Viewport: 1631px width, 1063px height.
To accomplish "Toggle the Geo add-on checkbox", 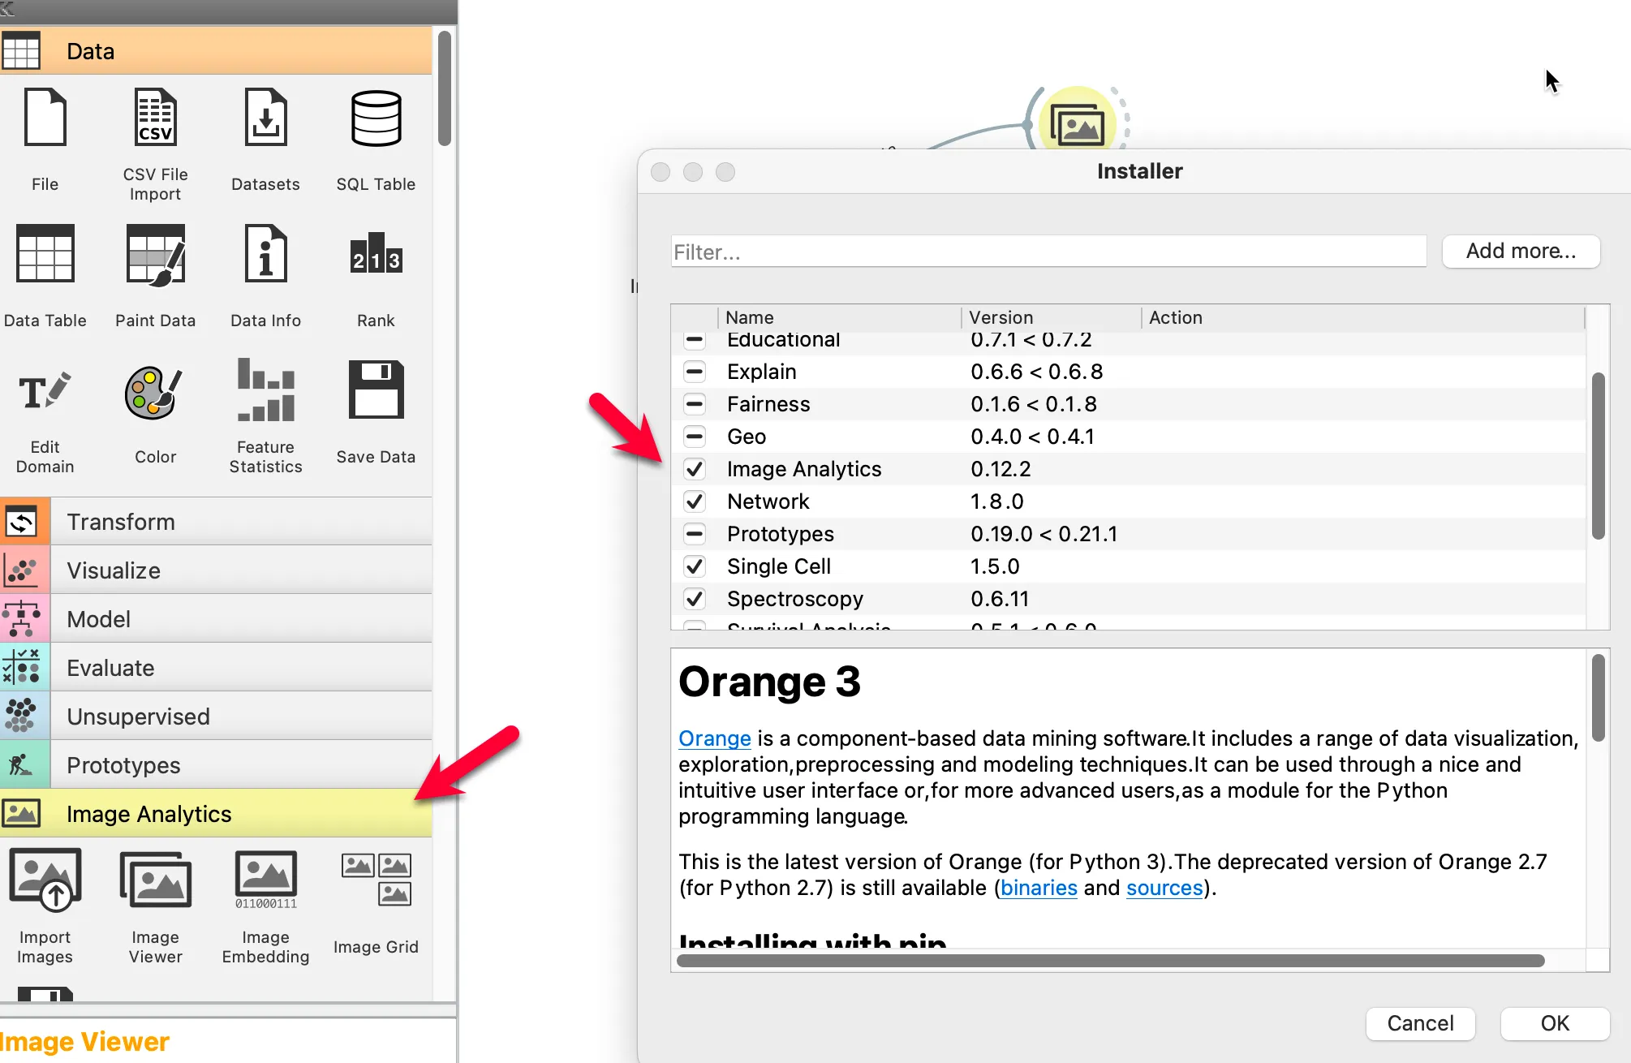I will (695, 437).
